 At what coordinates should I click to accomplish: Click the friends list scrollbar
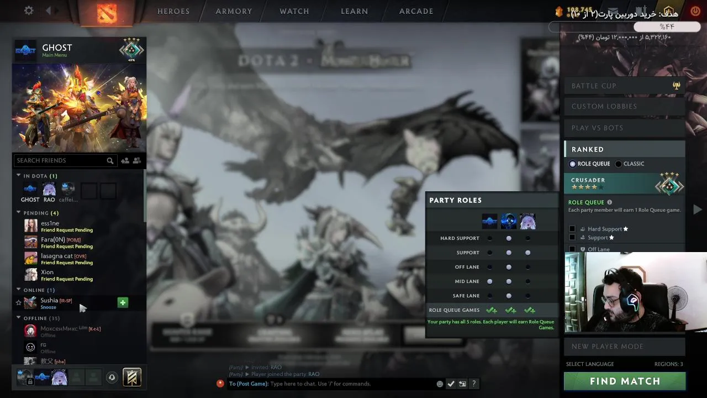145,196
